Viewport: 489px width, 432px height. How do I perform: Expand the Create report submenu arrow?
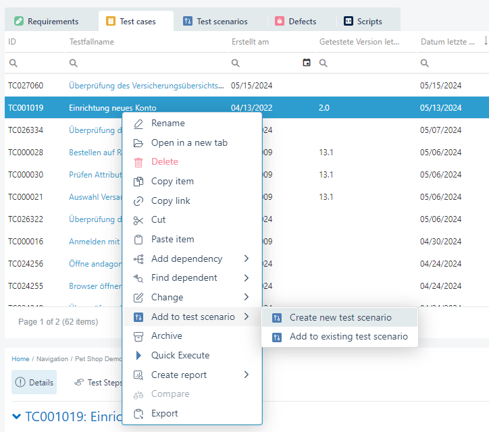tap(247, 375)
